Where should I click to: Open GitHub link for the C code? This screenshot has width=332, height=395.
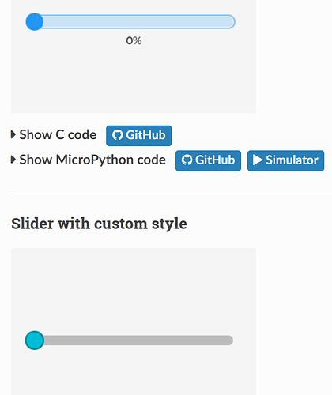tap(139, 136)
